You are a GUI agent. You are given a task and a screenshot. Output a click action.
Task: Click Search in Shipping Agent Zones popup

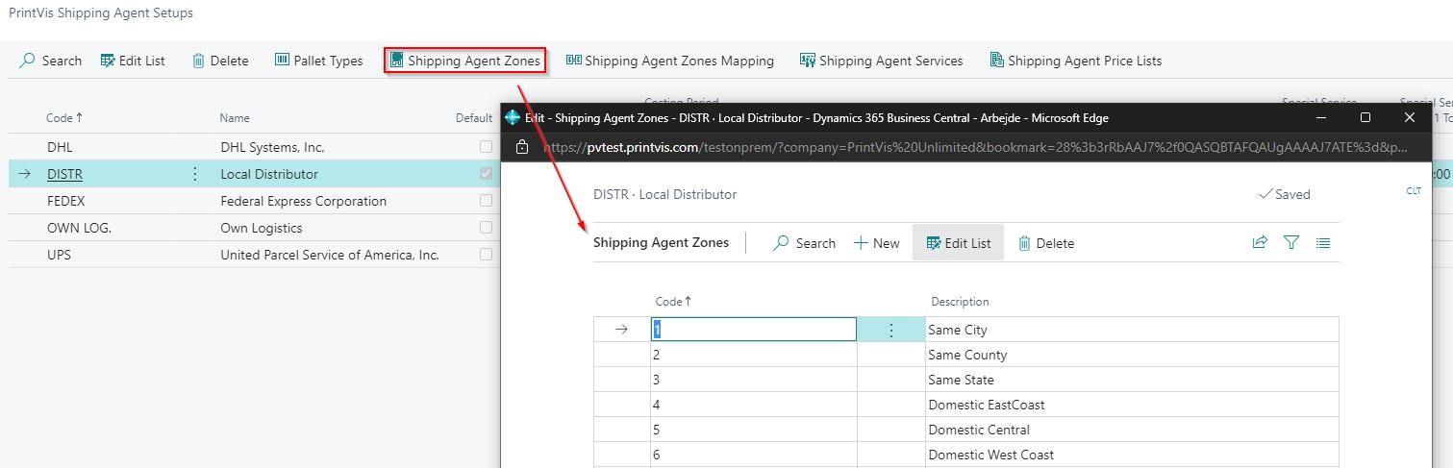click(x=805, y=243)
